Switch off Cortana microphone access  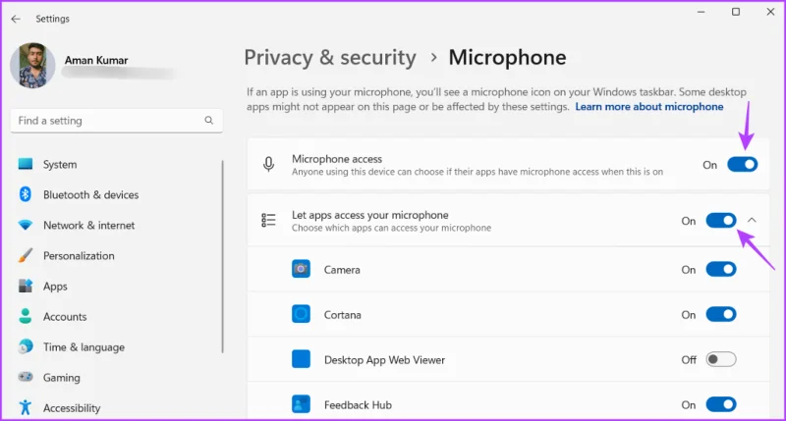(x=721, y=314)
